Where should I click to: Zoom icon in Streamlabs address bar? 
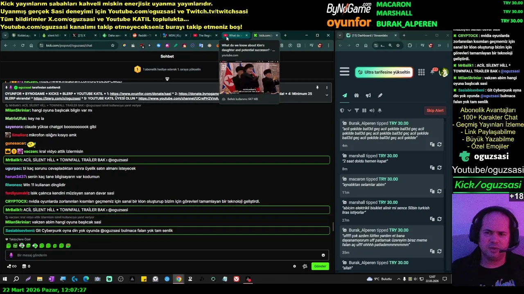point(390,45)
